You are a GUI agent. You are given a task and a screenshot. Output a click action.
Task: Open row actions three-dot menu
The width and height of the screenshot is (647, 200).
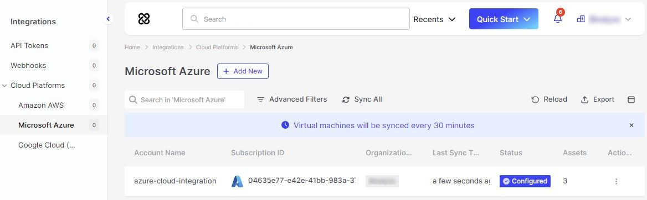click(616, 181)
